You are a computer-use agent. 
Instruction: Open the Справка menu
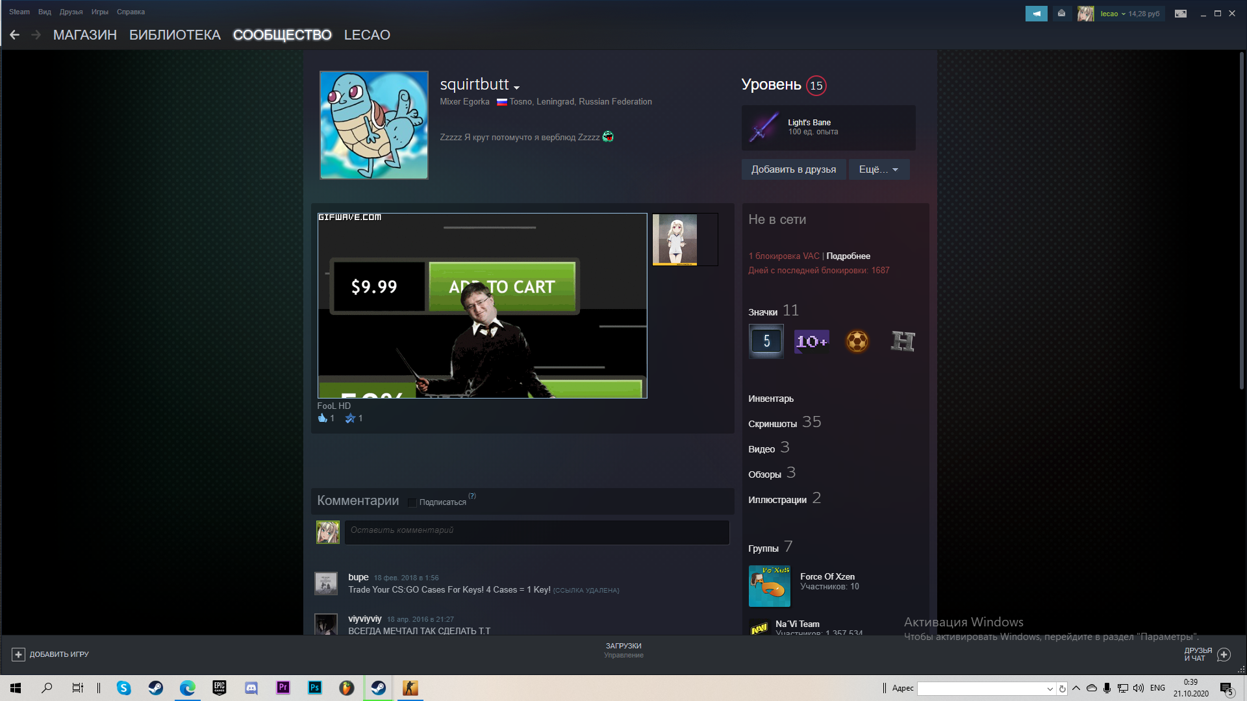tap(131, 12)
